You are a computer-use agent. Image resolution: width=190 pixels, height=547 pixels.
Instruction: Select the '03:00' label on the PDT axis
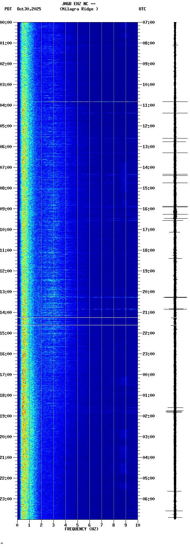click(x=6, y=85)
